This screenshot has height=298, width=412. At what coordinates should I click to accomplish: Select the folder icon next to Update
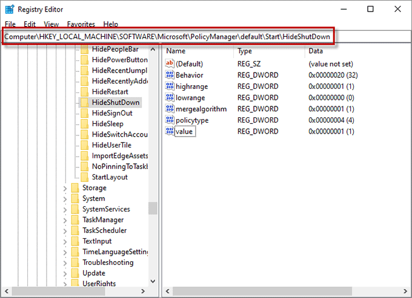click(x=75, y=273)
